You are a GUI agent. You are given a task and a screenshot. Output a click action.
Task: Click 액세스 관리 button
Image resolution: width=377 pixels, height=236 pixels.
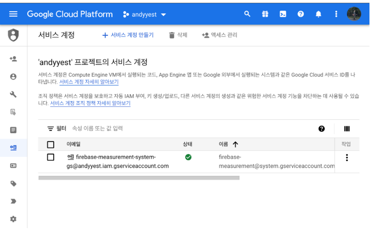click(219, 35)
